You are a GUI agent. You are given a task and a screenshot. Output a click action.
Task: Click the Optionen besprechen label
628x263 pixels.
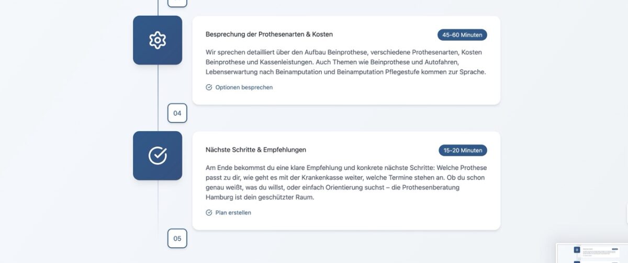[244, 87]
